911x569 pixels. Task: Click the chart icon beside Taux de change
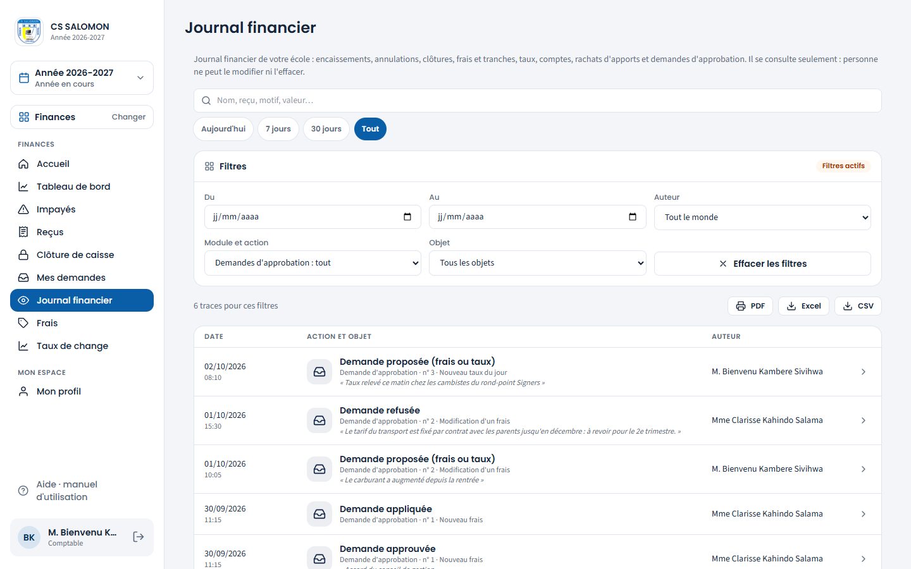(23, 346)
